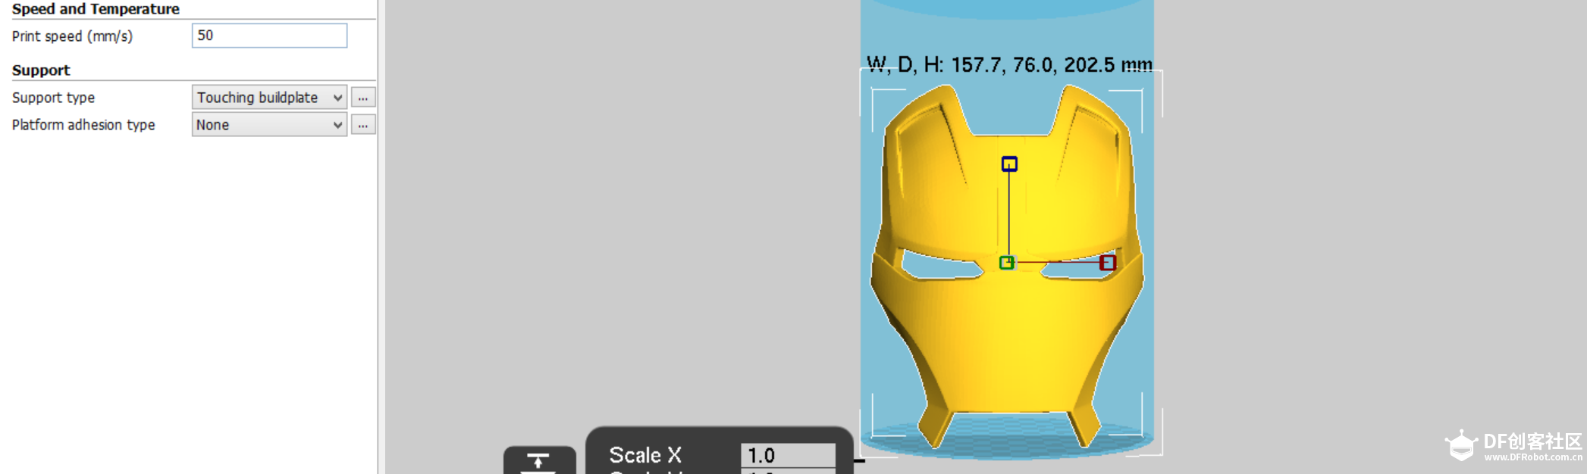
Task: Click the 'Support type' label
Action: [53, 98]
